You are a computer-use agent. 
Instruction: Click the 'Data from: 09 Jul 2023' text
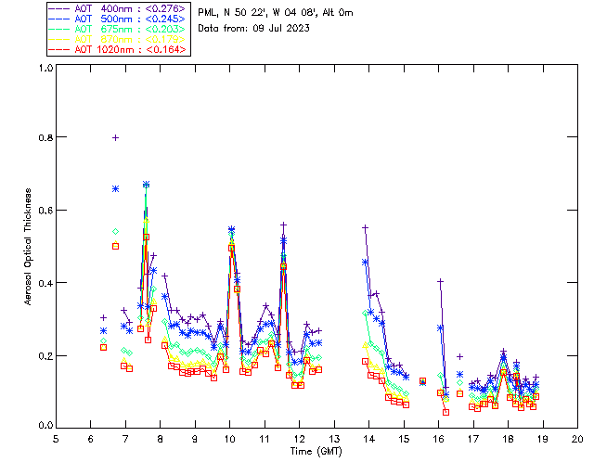[x=253, y=29]
